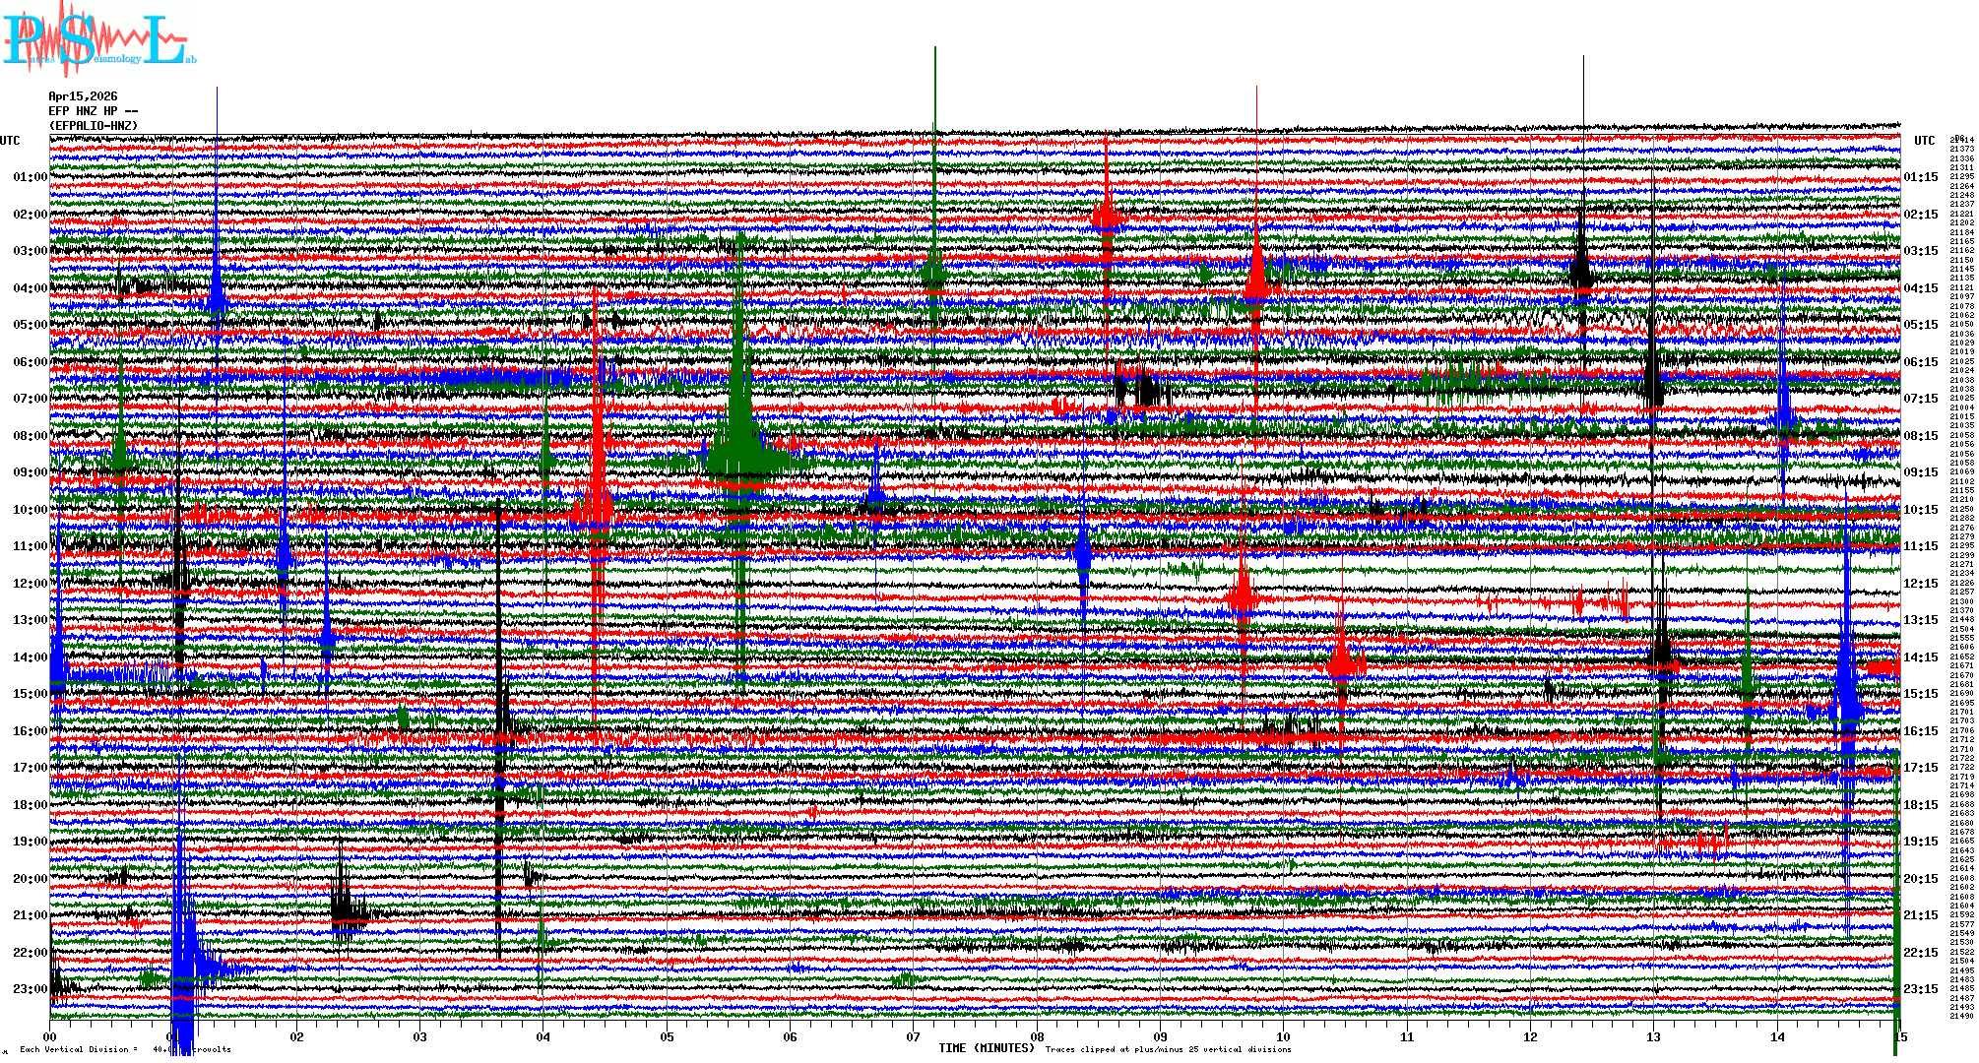The height and width of the screenshot is (1063, 1979).
Task: Click the 04 minute tick on bottom axis
Action: point(543,1036)
